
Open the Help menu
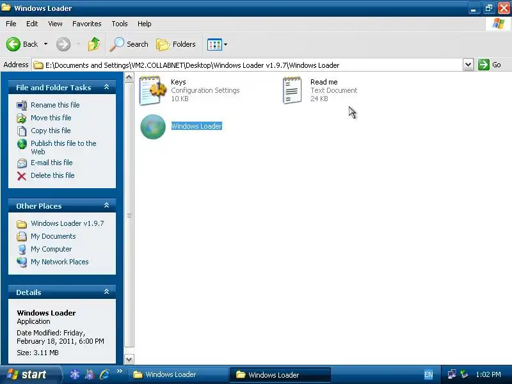pos(145,24)
